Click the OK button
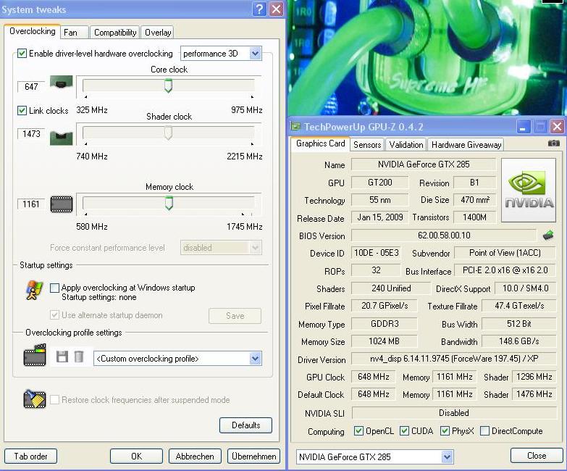This screenshot has width=567, height=471. coord(136,457)
